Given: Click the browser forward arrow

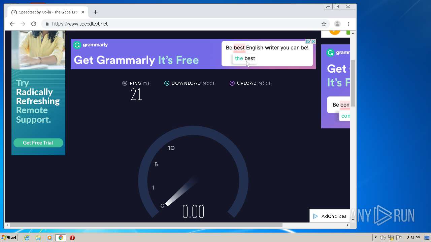Looking at the screenshot, I should tap(23, 24).
